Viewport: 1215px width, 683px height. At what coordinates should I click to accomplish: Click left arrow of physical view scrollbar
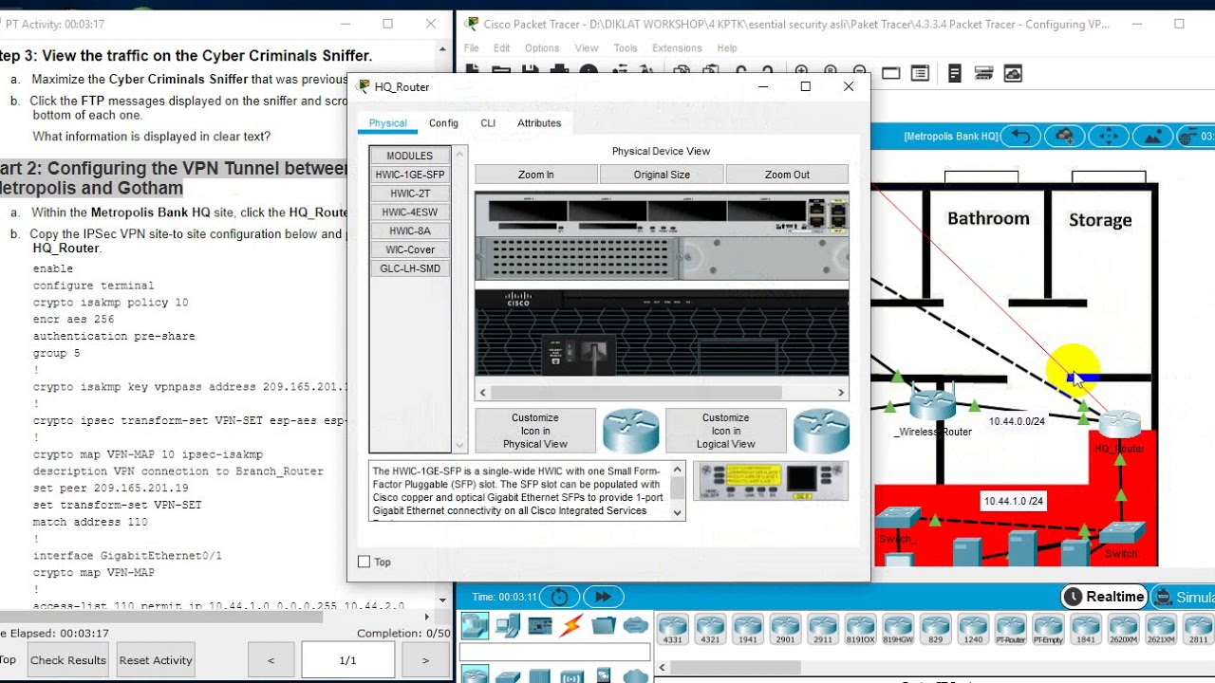point(483,393)
